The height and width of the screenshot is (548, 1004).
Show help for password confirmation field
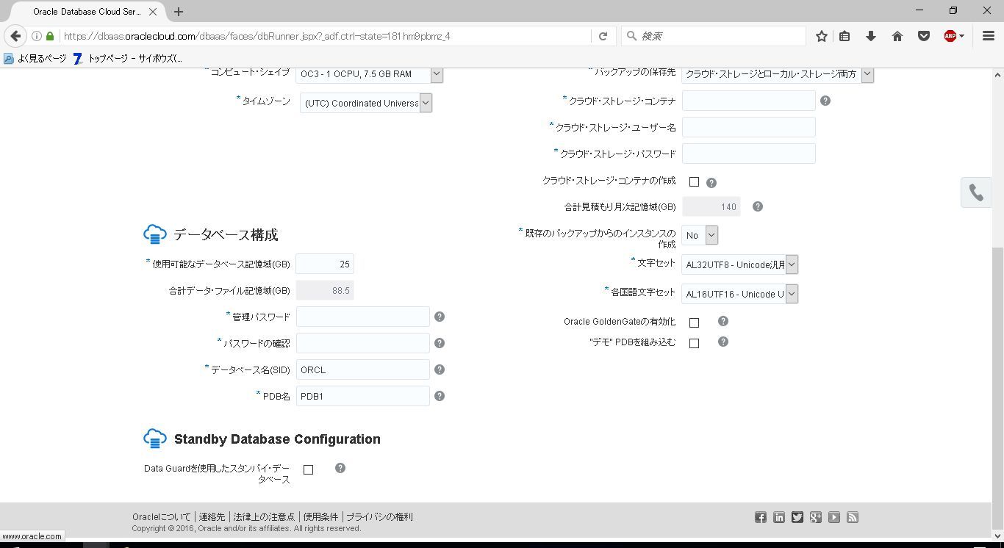point(440,343)
